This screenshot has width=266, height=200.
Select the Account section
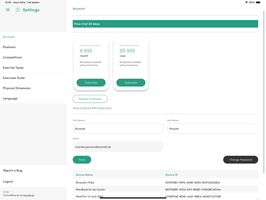[x=9, y=37]
